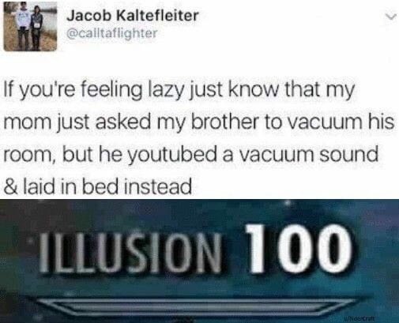Click the word "lazy" in tweet
Image resolution: width=399 pixels, height=323 pixels.
(166, 91)
